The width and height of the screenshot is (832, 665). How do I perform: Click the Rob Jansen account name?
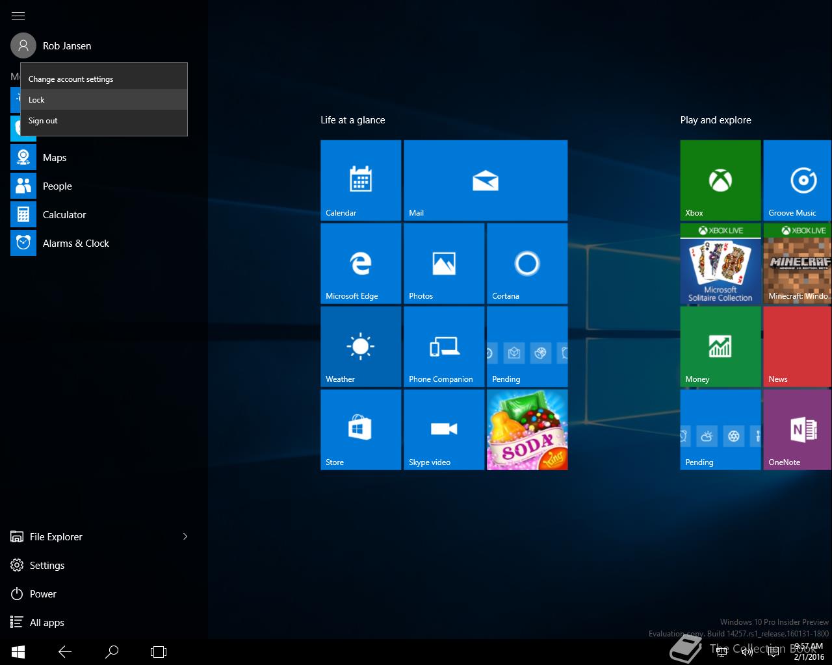coord(67,46)
